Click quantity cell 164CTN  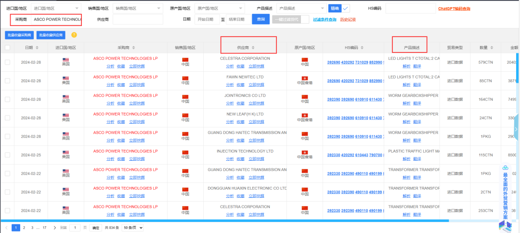[486, 100]
